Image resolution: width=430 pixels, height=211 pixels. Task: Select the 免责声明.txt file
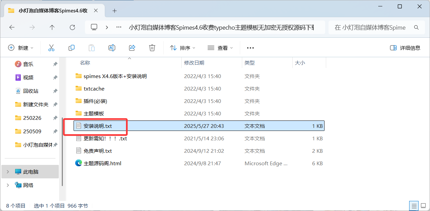199,151
